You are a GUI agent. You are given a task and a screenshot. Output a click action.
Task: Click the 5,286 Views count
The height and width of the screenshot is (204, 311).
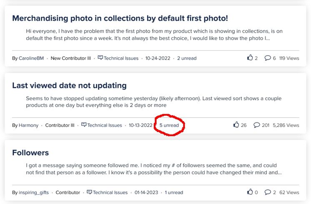tap(286, 125)
